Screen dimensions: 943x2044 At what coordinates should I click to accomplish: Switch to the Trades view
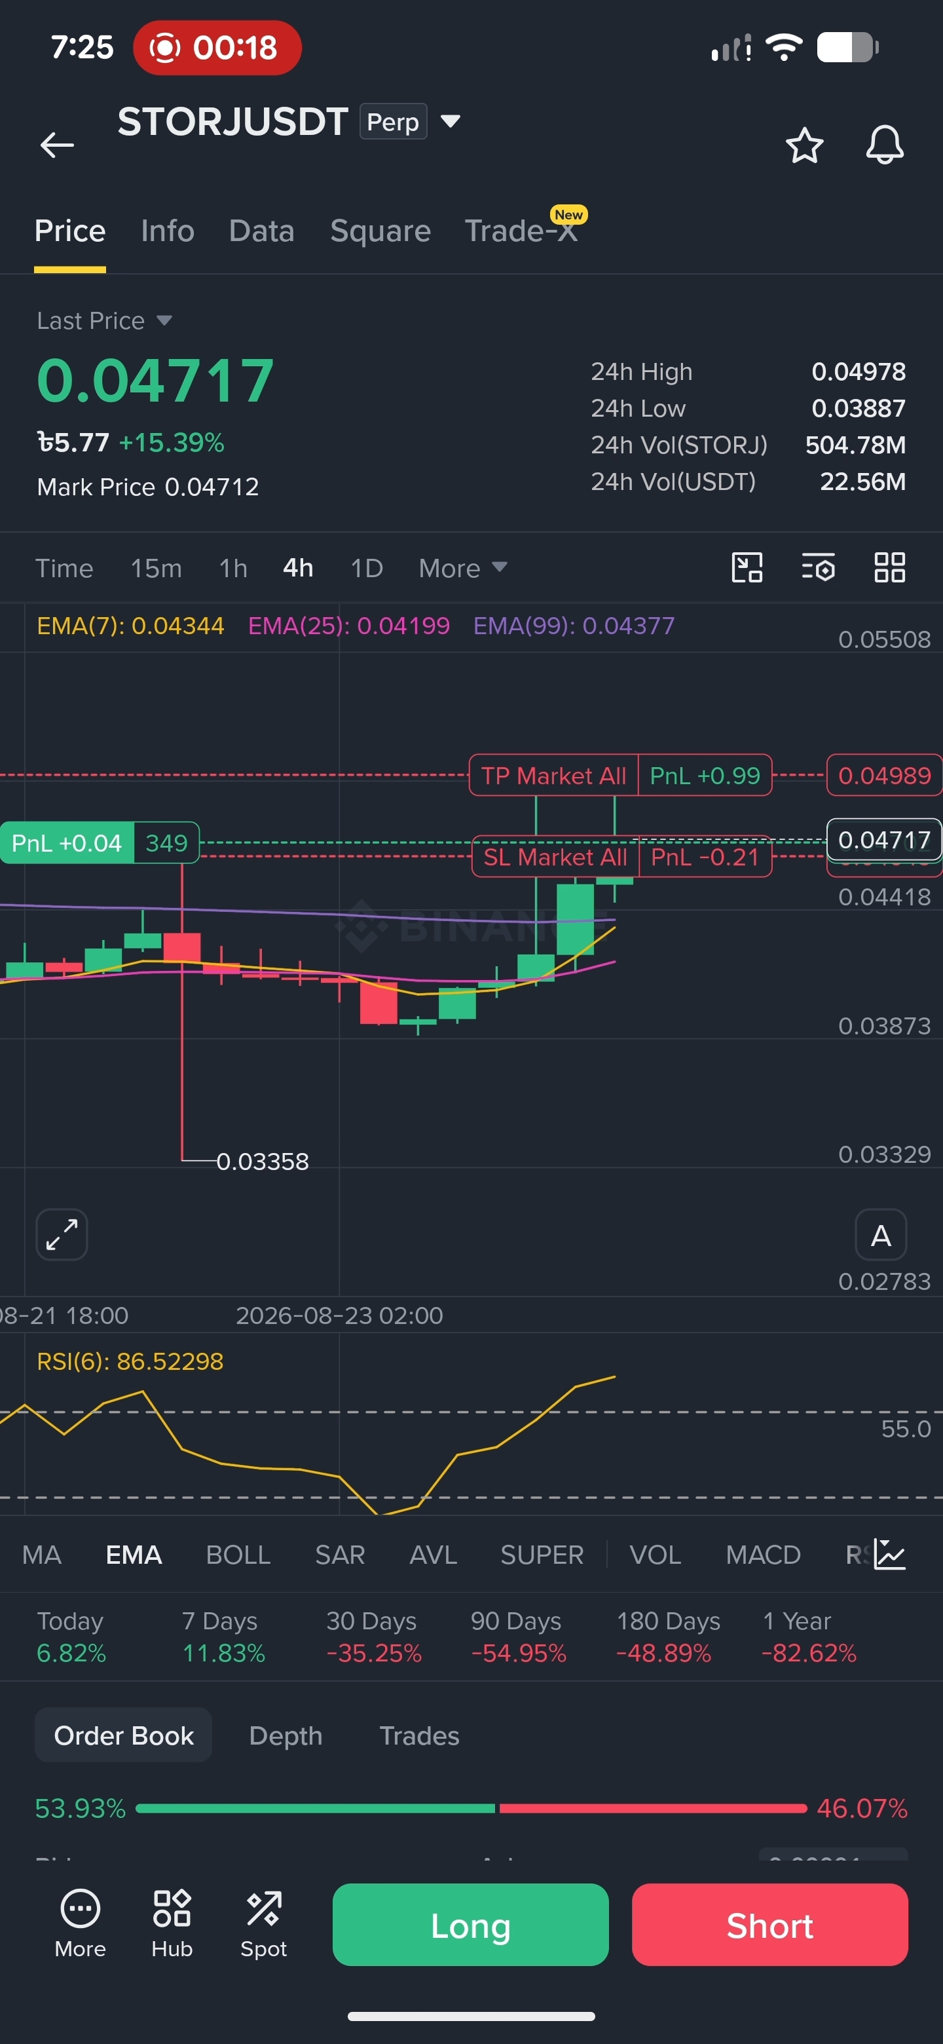pyautogui.click(x=420, y=1735)
